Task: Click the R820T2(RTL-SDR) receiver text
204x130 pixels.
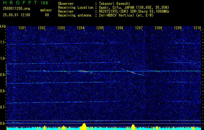Action: pyautogui.click(x=134, y=11)
